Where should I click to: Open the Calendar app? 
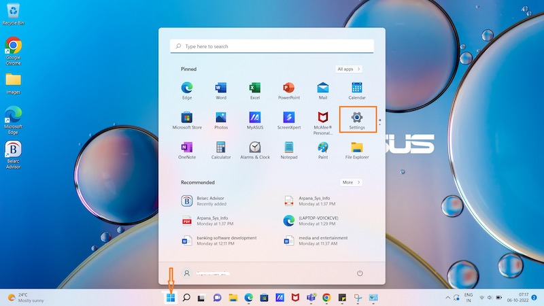tap(356, 91)
